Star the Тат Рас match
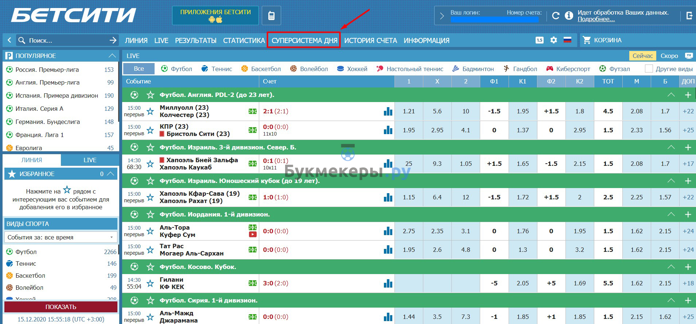This screenshot has height=324, width=696. [150, 250]
